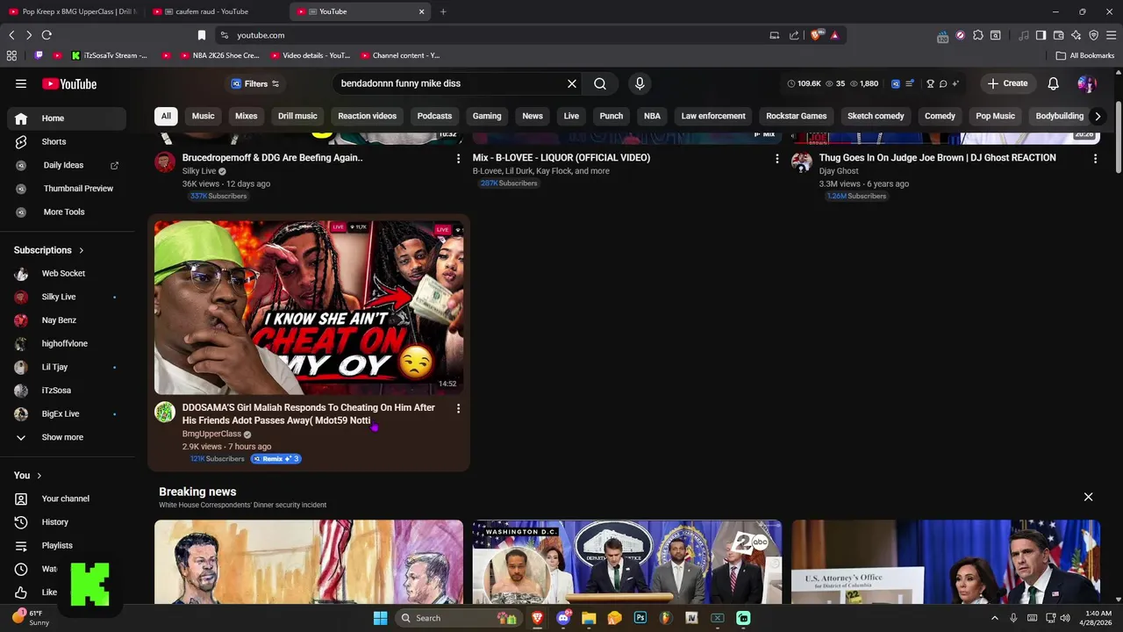
Task: Open the list icon with blue dot
Action: pyautogui.click(x=911, y=83)
